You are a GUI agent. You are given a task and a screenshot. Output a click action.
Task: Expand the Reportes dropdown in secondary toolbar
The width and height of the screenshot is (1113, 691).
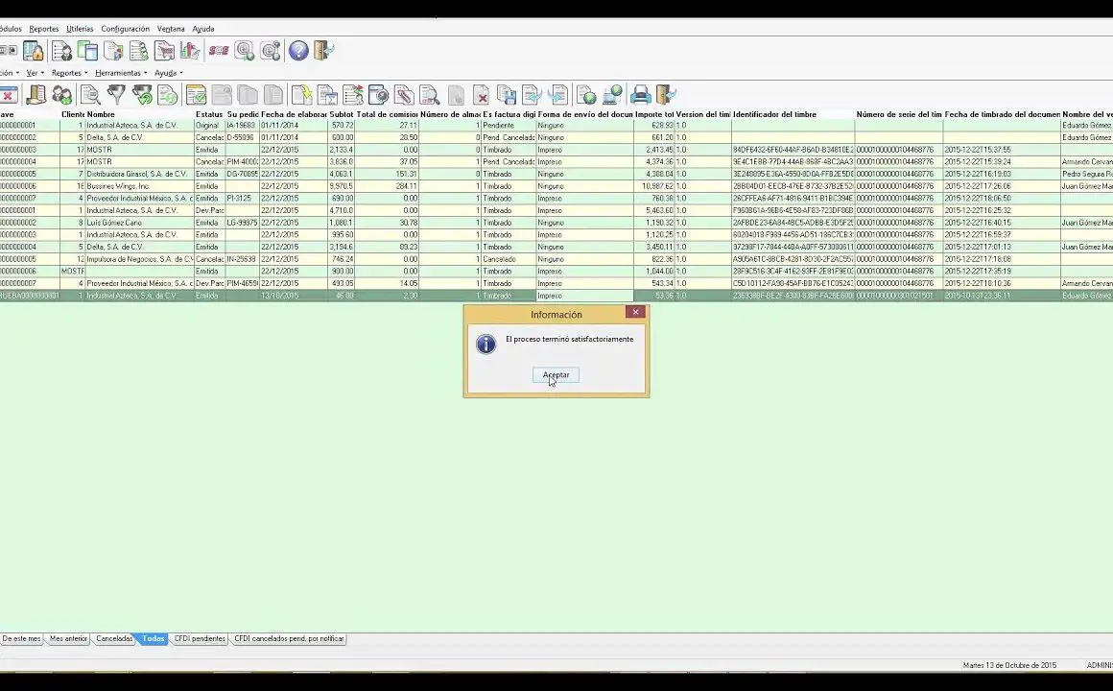[68, 73]
